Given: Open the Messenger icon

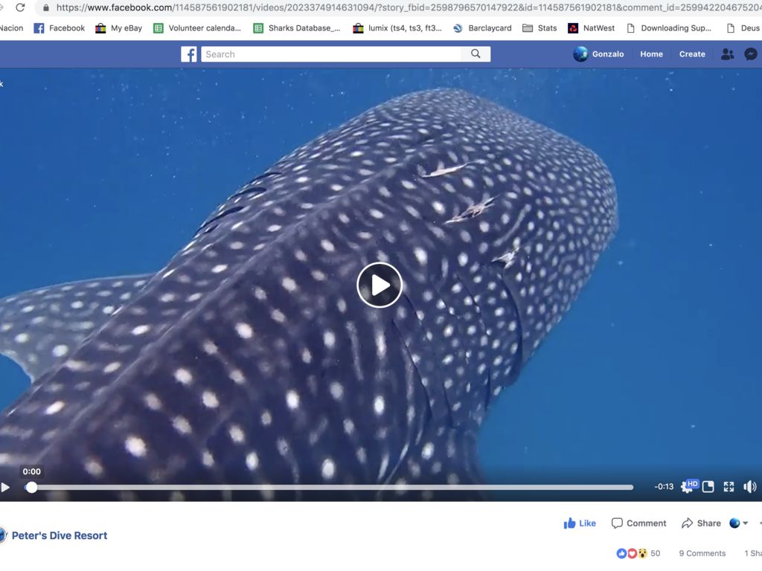Looking at the screenshot, I should (x=751, y=54).
